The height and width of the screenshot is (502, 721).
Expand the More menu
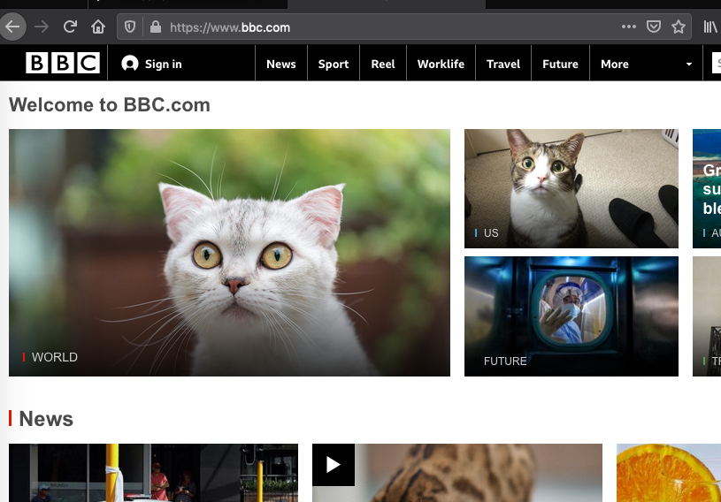(x=614, y=64)
